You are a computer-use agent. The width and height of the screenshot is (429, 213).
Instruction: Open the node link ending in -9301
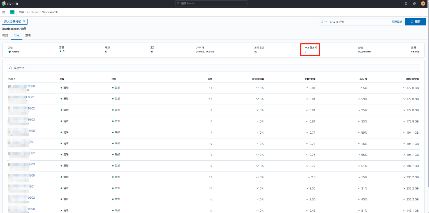coord(25,97)
